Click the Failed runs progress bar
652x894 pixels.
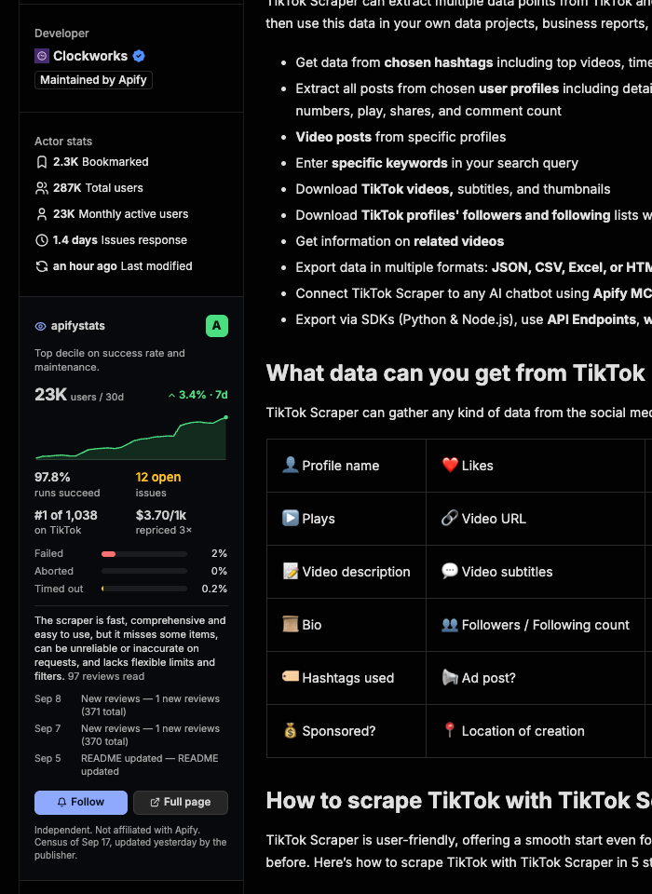(x=144, y=553)
